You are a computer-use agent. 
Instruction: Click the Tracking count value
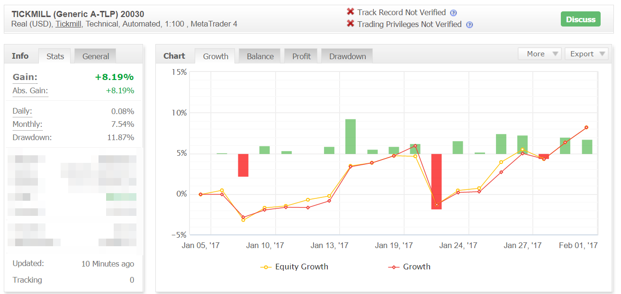(132, 280)
